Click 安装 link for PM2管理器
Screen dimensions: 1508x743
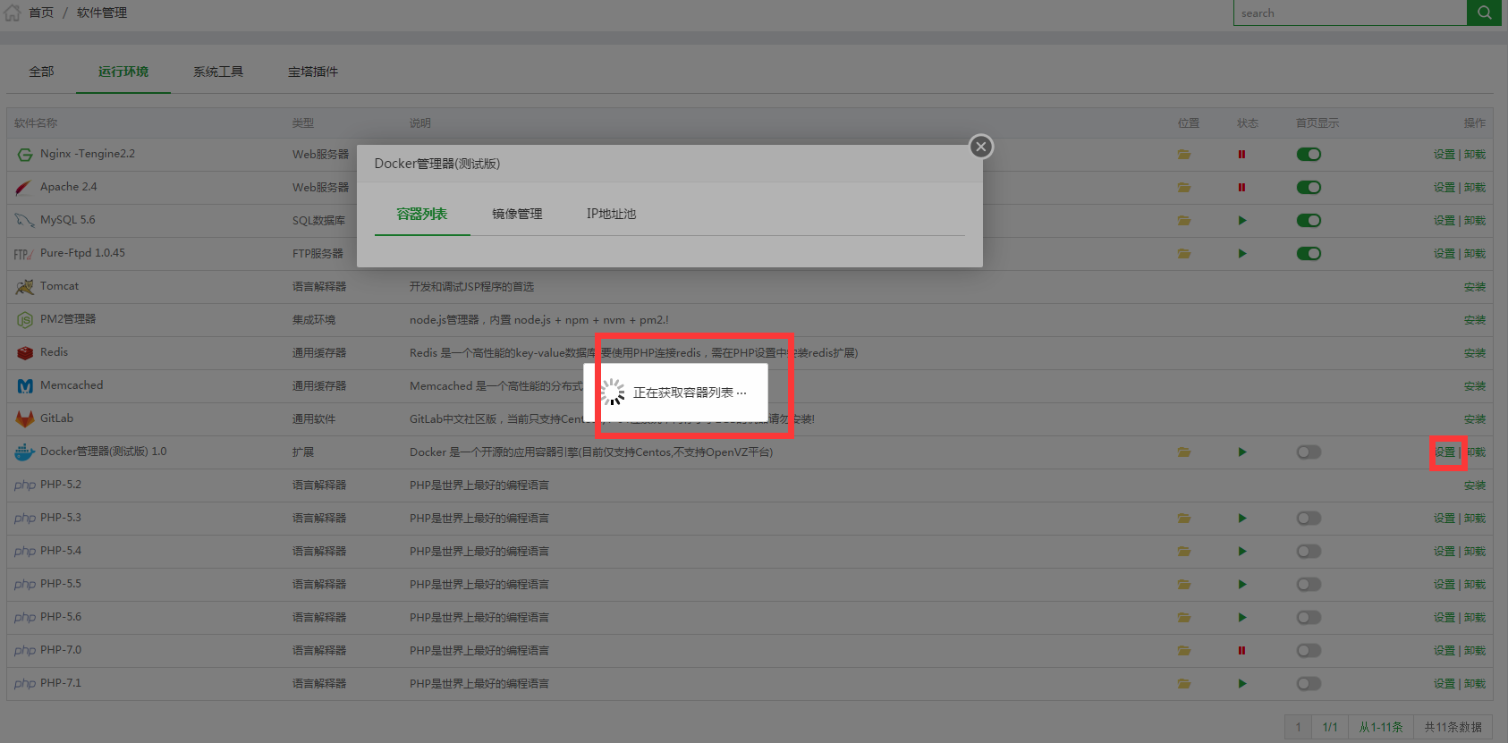1475,320
